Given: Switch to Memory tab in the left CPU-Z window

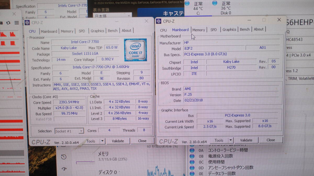Looking at the screenshot, I should coord(67,31).
